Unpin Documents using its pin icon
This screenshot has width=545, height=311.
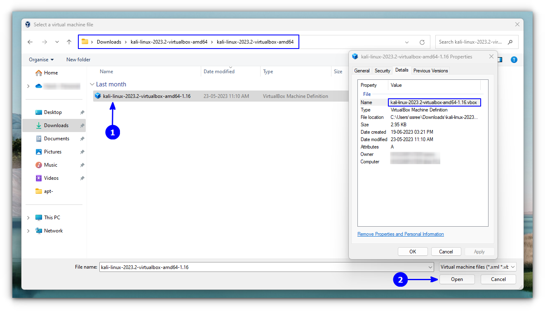[x=82, y=139]
